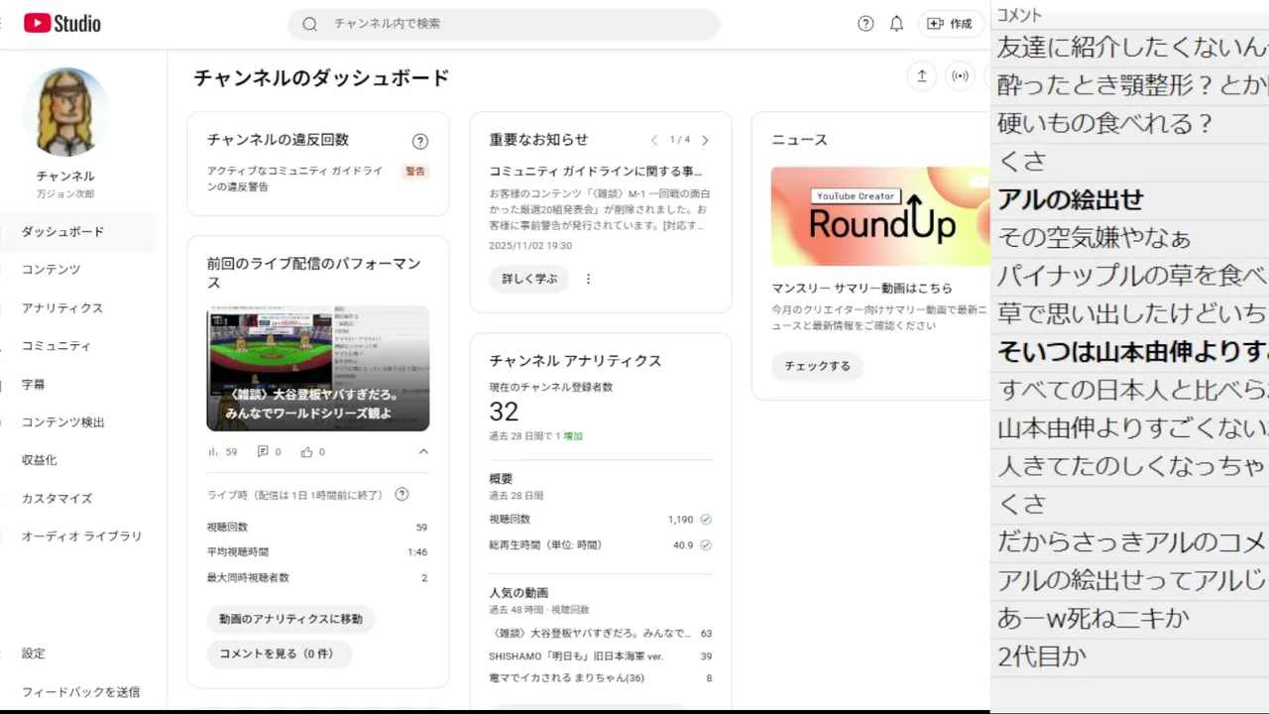Click help icon beside チャンネルの違反回数
This screenshot has height=714, width=1269.
[x=420, y=142]
